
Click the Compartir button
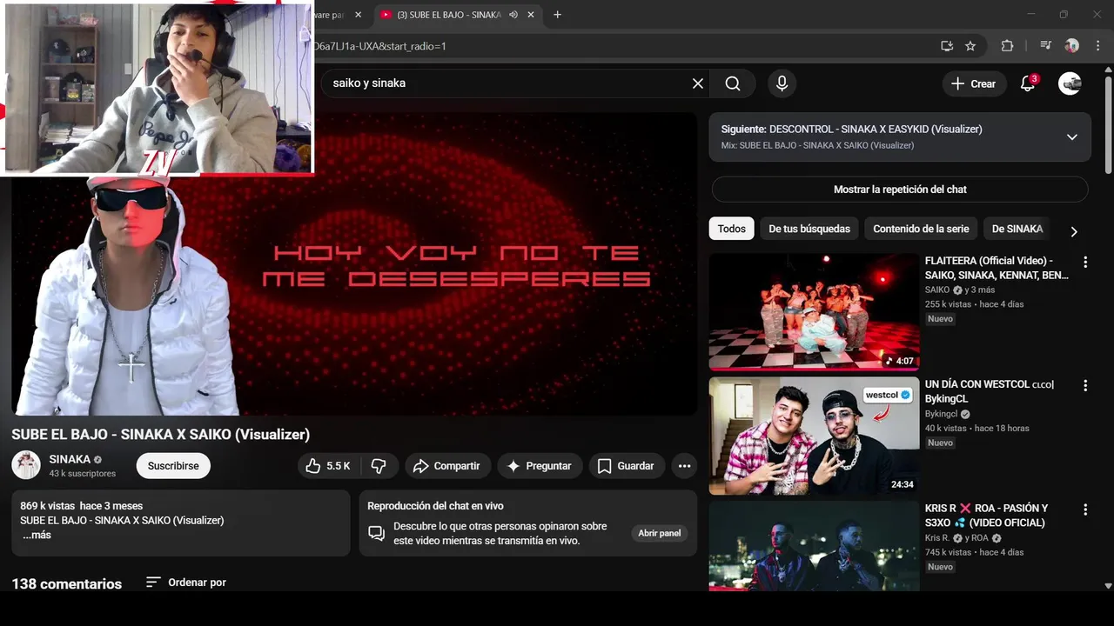[447, 466]
